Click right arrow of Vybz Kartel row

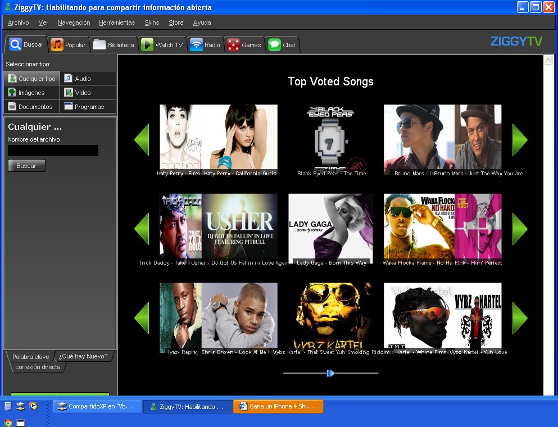520,318
